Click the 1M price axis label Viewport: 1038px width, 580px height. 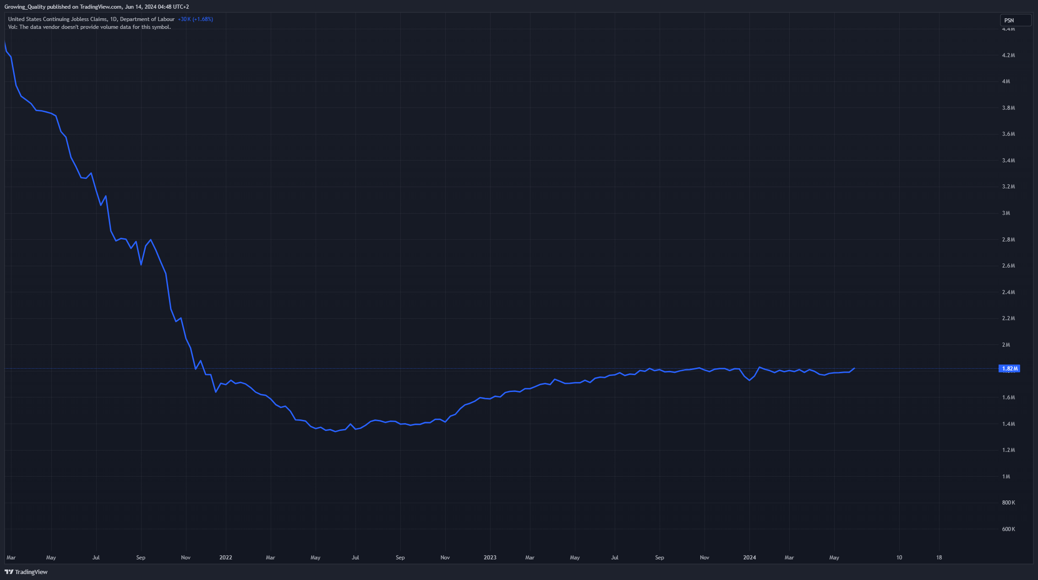(x=1006, y=477)
